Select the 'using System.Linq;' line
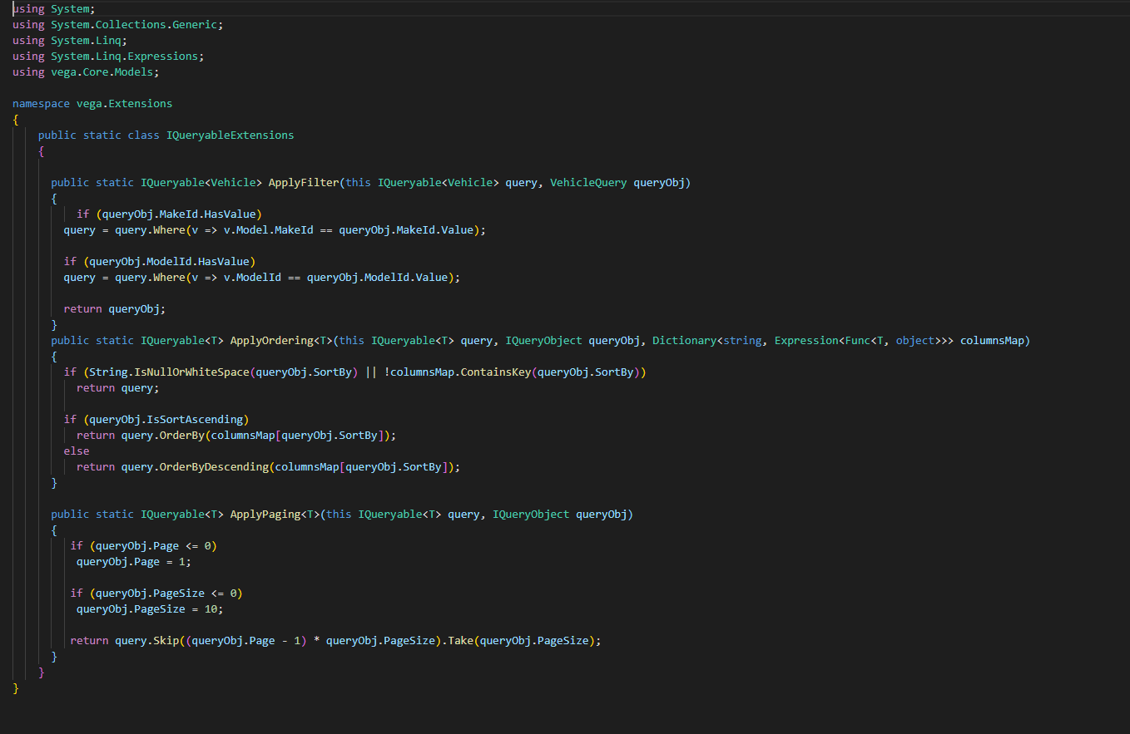This screenshot has width=1130, height=734. (70, 40)
